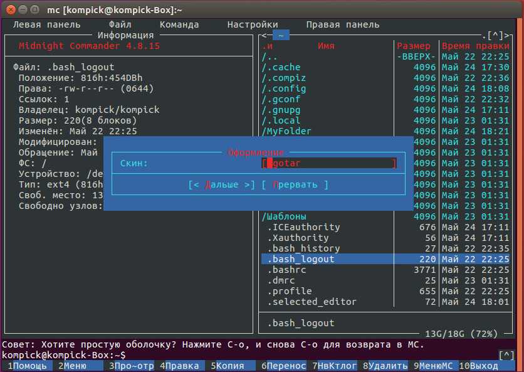Viewport: 524px width, 372px height.
Task: Open the skin selector showing gotar
Action: point(329,163)
